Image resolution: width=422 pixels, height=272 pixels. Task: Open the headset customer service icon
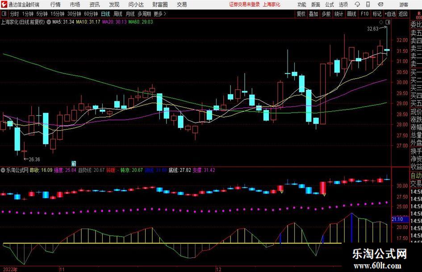357,4
